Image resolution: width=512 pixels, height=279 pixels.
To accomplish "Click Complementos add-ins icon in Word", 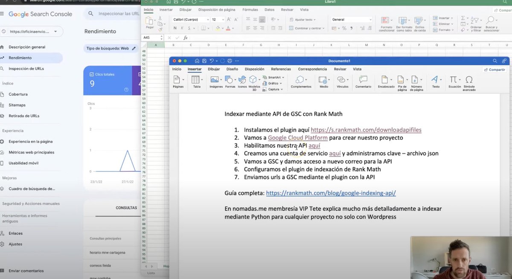I will click(x=300, y=80).
